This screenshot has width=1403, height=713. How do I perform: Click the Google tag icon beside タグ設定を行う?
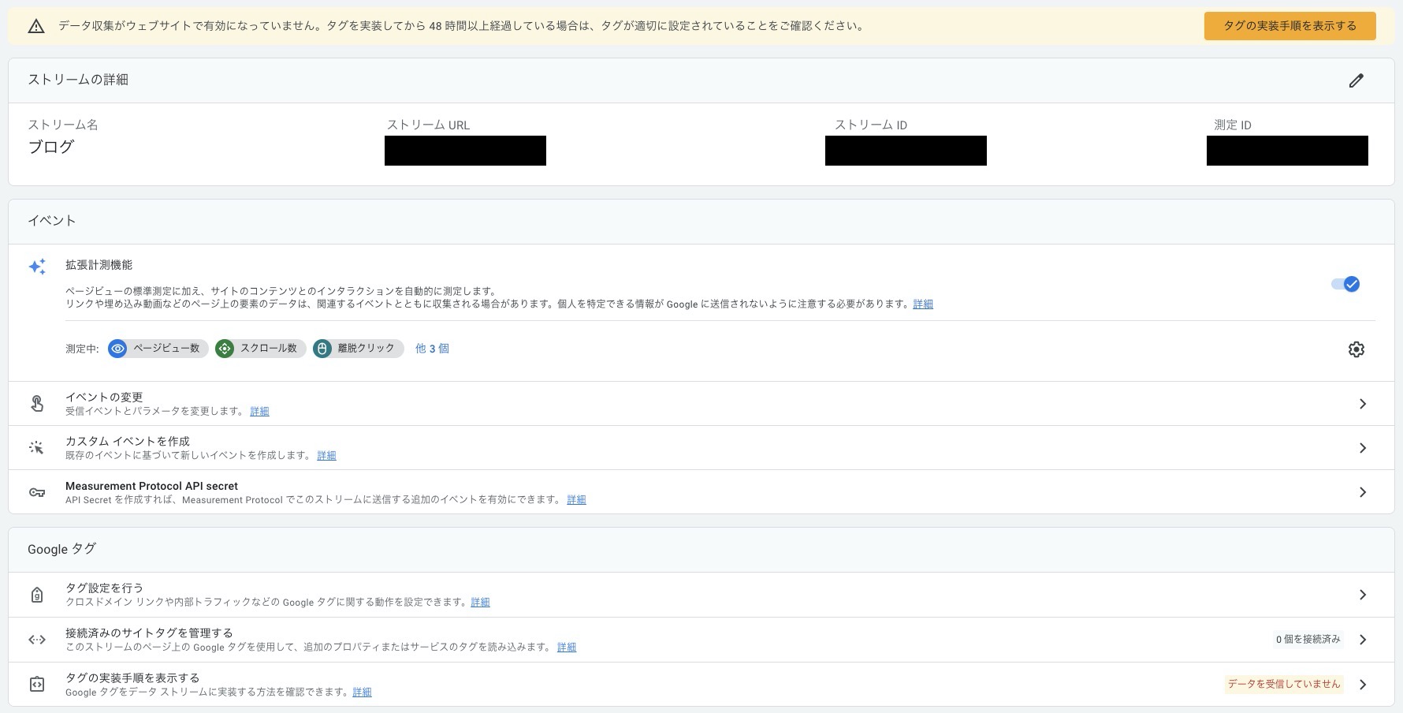[x=36, y=594]
